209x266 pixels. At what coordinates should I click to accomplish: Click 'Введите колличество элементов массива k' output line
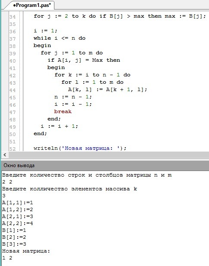pyautogui.click(x=70, y=189)
